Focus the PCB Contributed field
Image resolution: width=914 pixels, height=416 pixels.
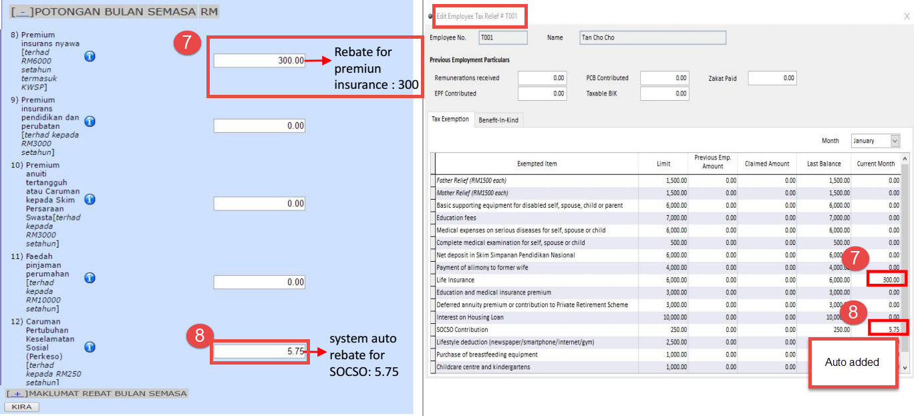664,78
